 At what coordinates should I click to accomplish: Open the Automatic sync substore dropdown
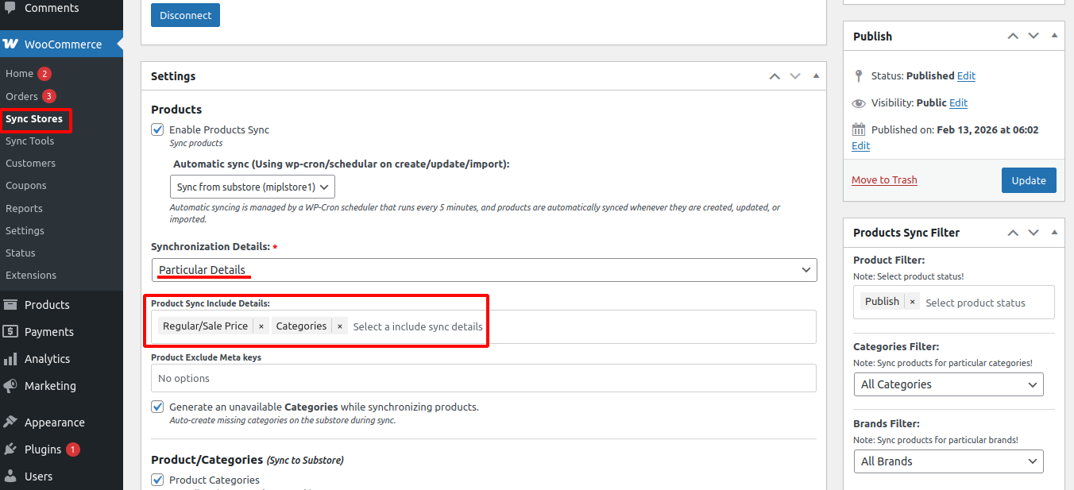(x=253, y=187)
